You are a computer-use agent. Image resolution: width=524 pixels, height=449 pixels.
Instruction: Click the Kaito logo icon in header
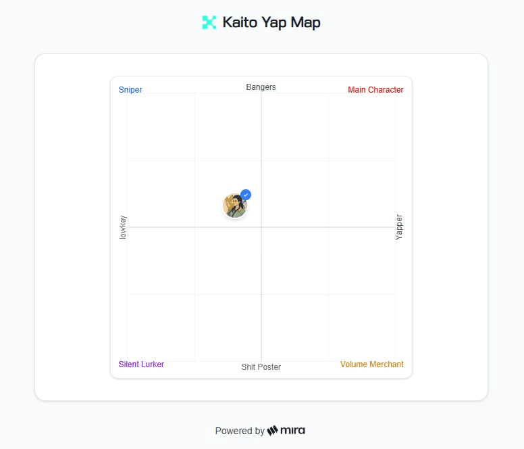tap(209, 22)
